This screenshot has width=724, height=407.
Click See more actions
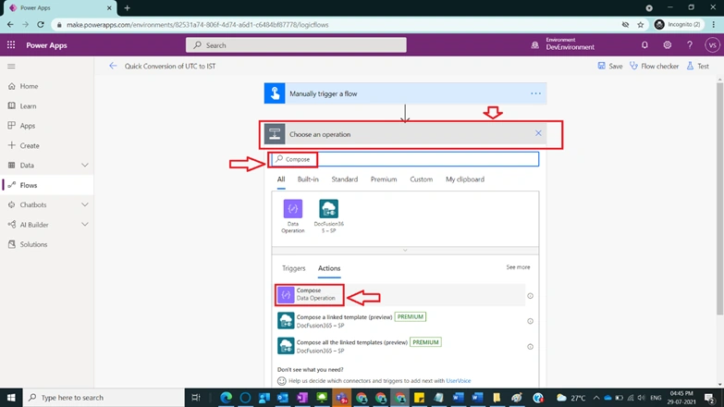(x=518, y=267)
